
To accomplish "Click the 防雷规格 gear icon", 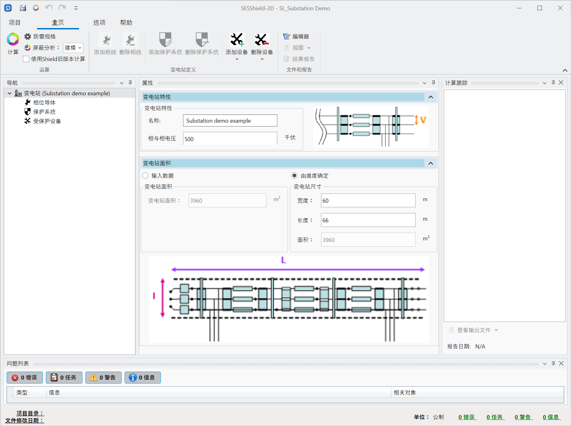I will [x=28, y=36].
